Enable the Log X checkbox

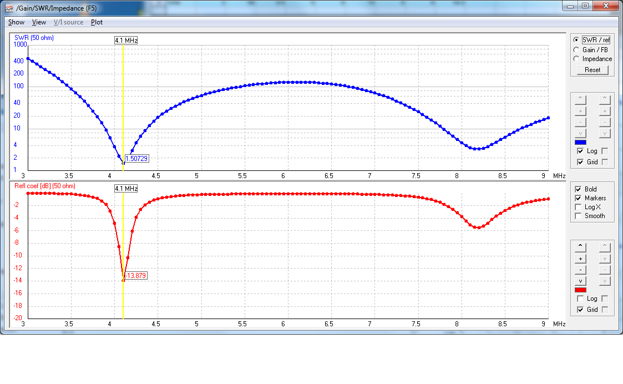578,207
